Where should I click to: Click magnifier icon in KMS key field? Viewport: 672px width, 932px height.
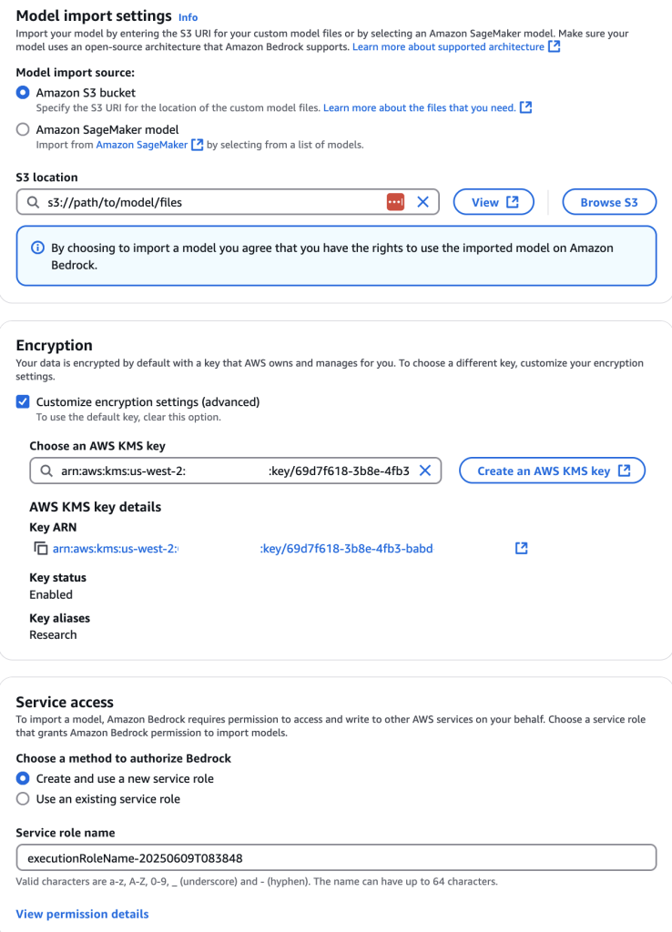[46, 471]
